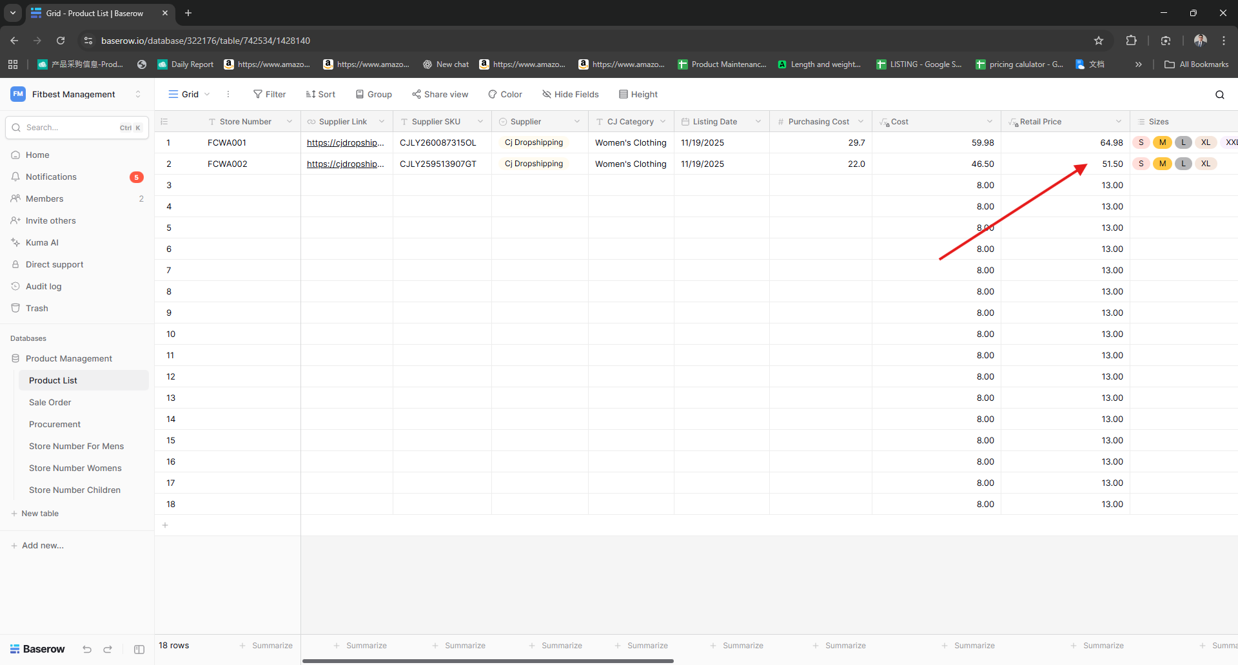This screenshot has height=665, width=1238.
Task: Open the Retail Price column dropdown arrow
Action: pos(1119,122)
